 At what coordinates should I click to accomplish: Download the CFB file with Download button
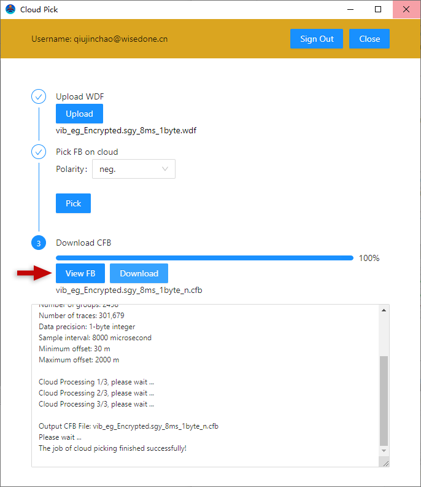[x=139, y=273]
